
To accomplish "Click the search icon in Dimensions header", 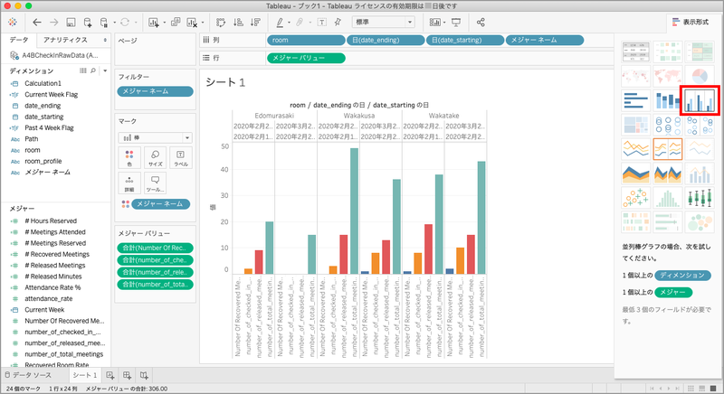I will pyautogui.click(x=93, y=70).
